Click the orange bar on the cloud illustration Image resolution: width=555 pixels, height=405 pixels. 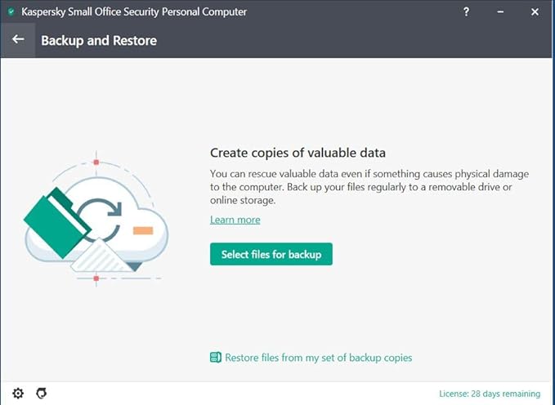142,231
